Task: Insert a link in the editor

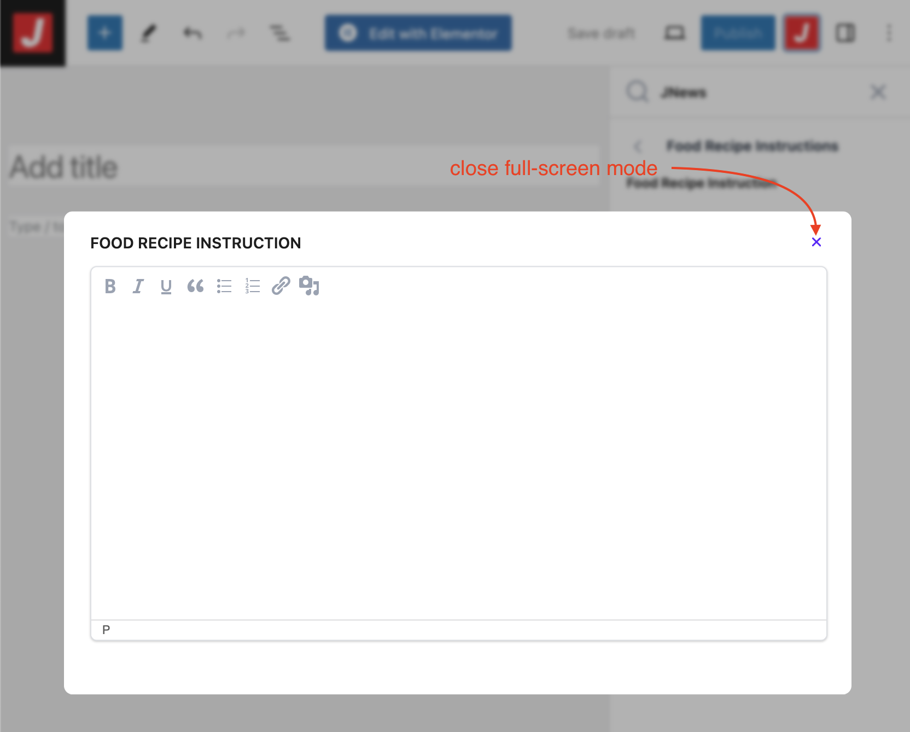Action: tap(281, 286)
